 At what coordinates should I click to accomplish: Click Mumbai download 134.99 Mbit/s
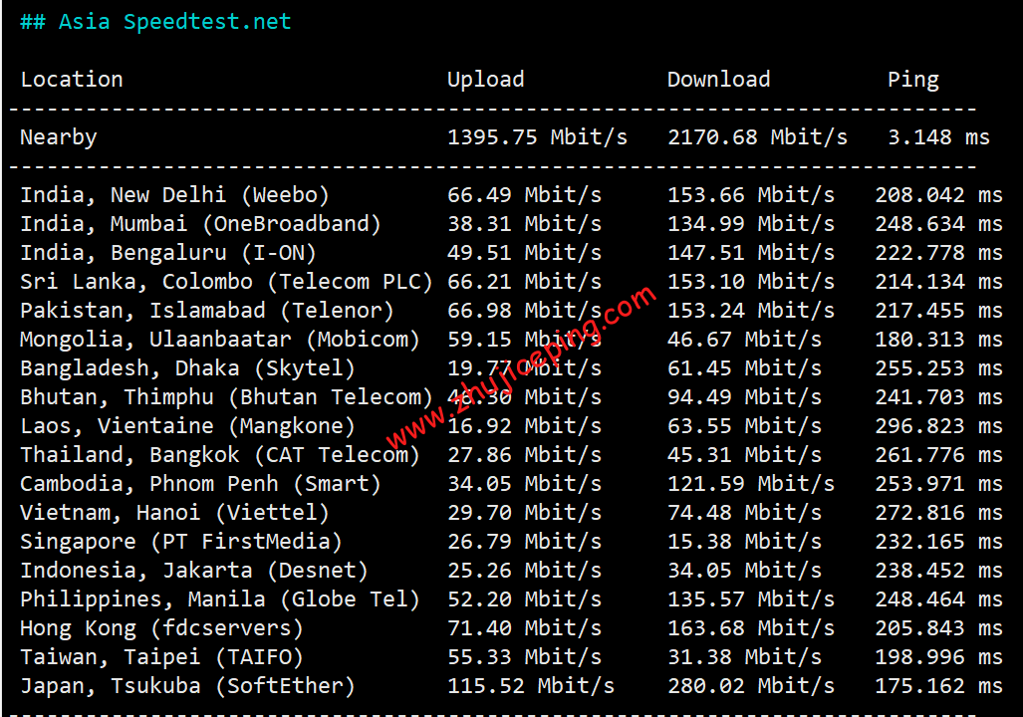pyautogui.click(x=751, y=224)
